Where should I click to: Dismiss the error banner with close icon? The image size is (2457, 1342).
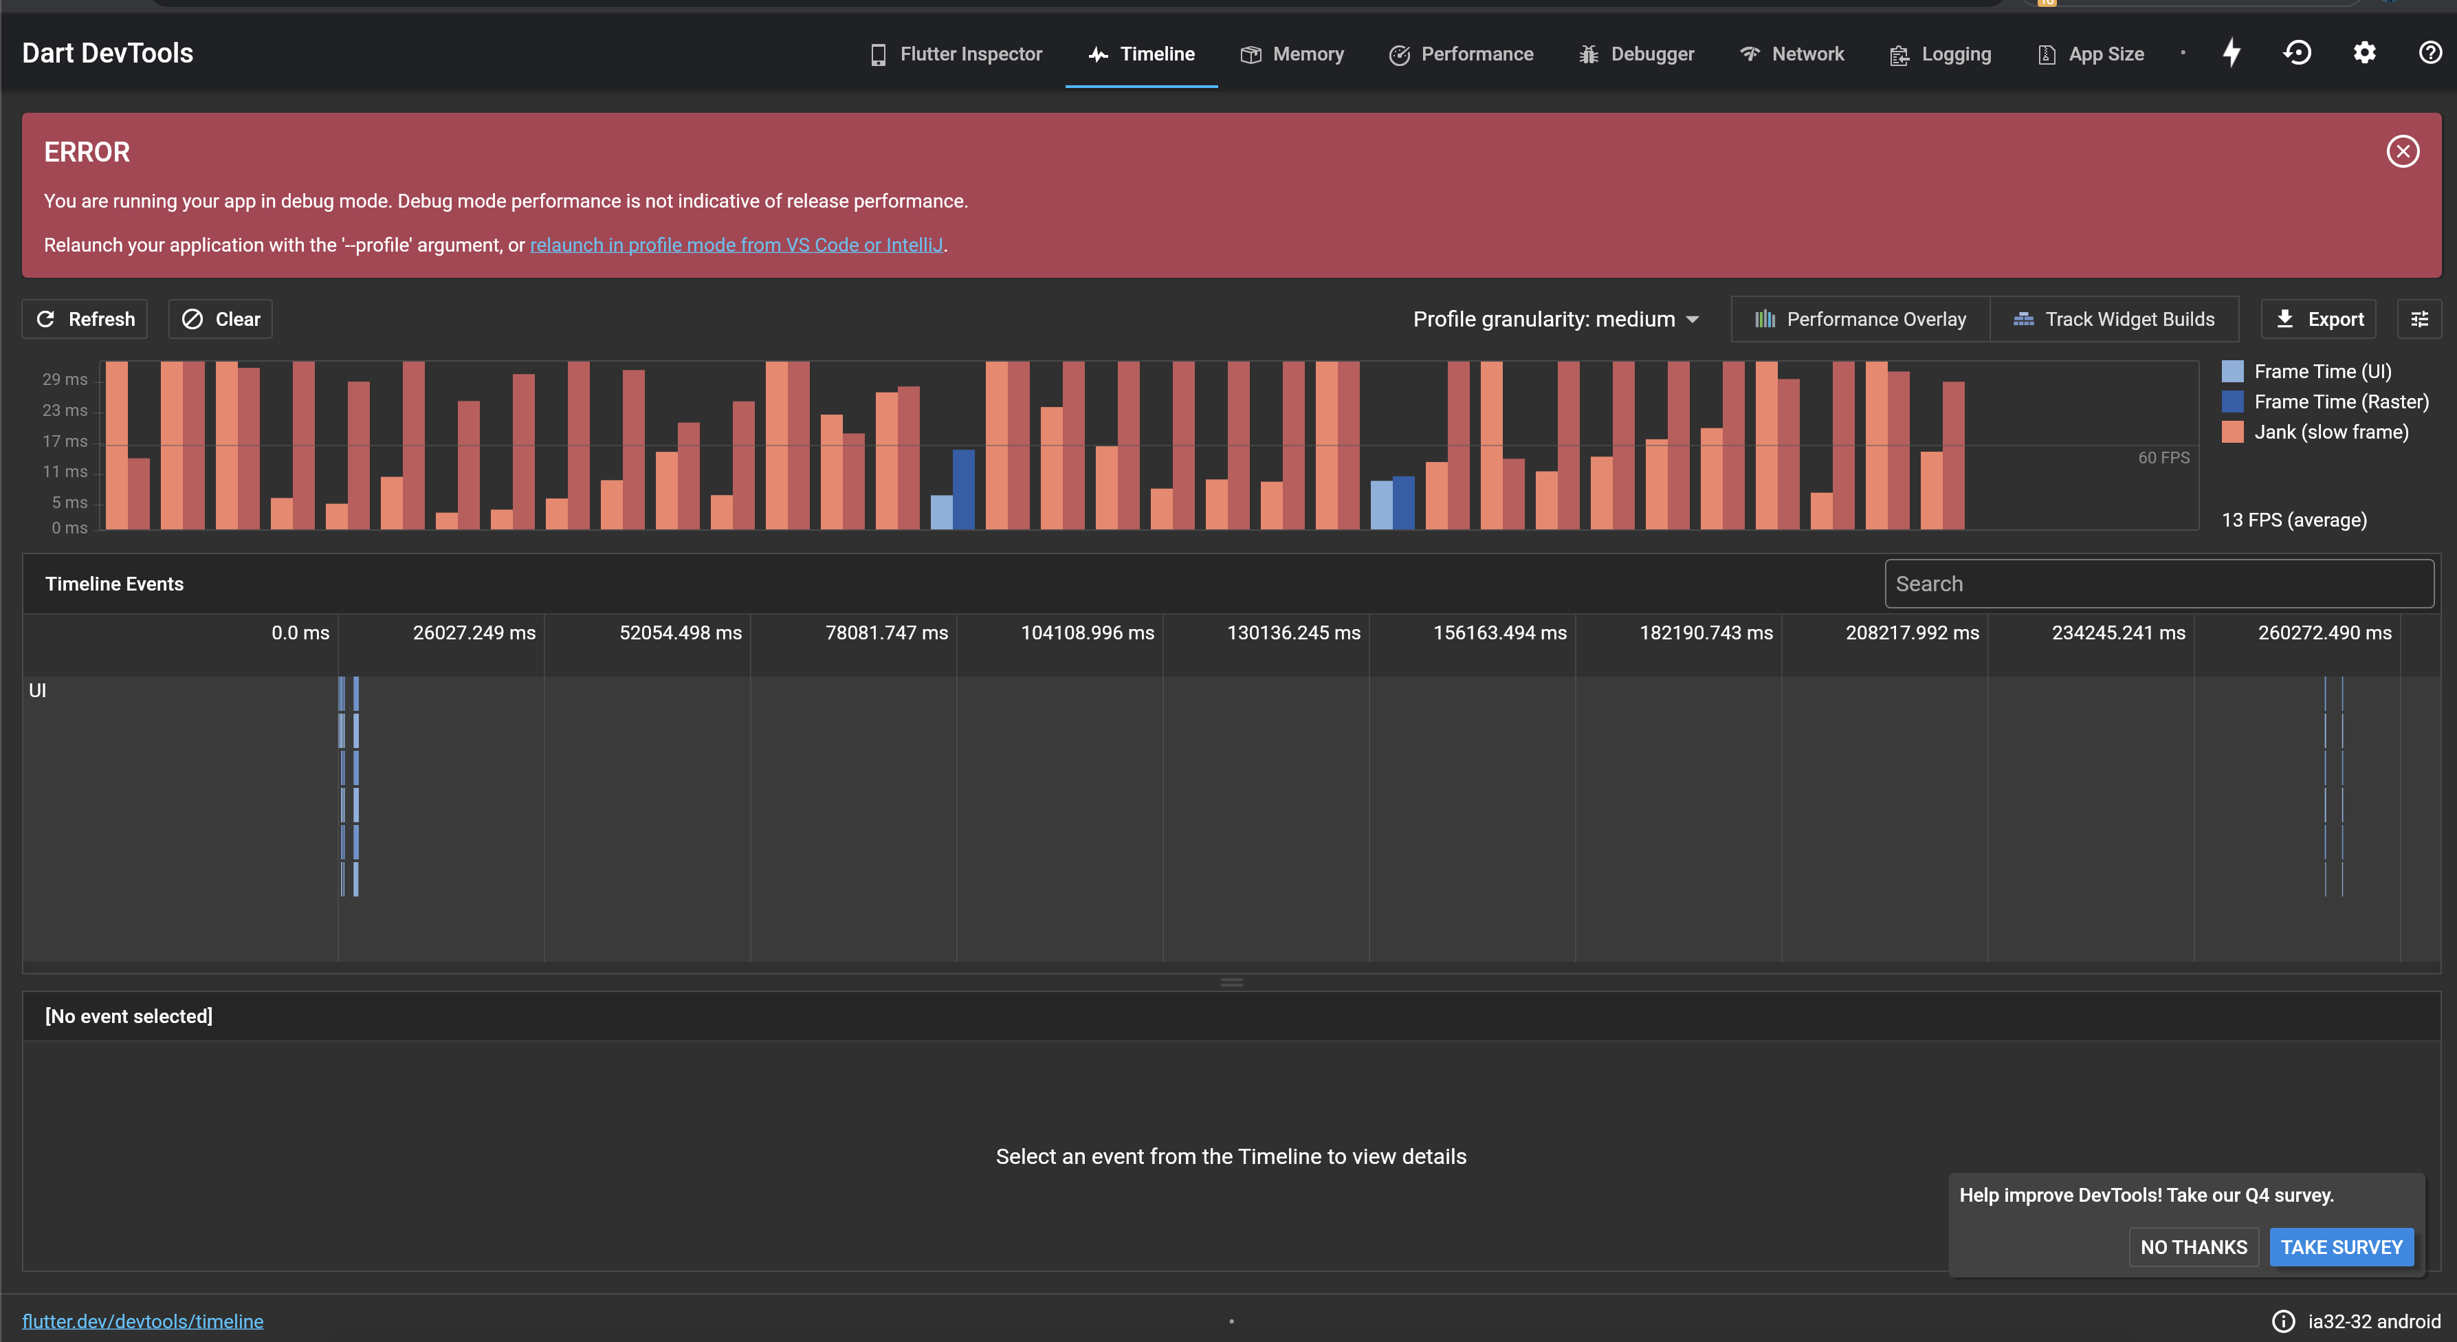click(2403, 151)
